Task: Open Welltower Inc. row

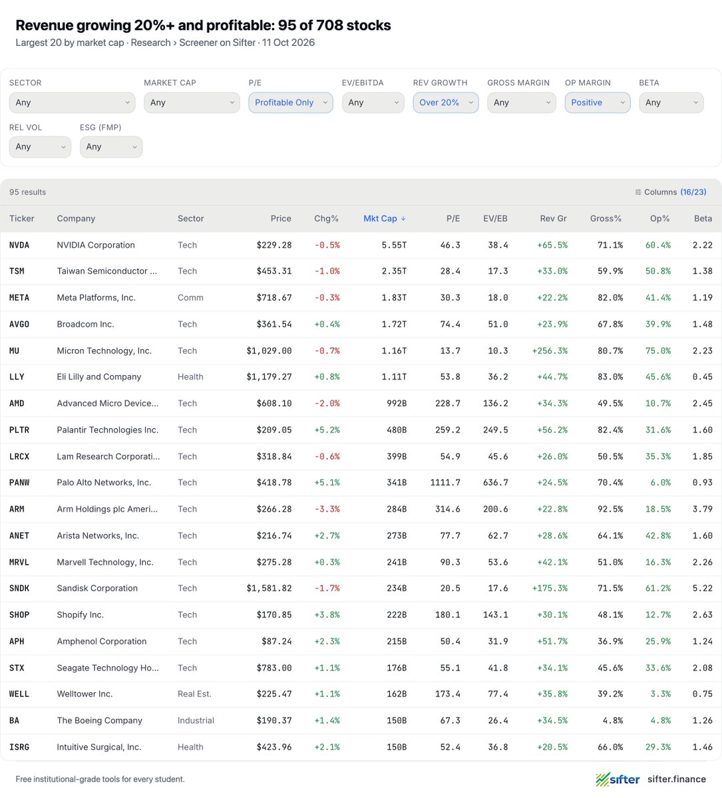Action: [361, 694]
